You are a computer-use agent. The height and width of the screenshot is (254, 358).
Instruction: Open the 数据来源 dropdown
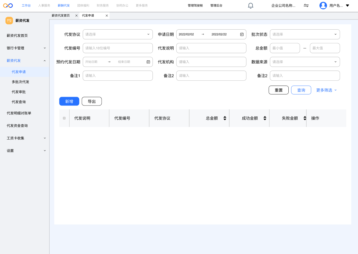tap(305, 62)
